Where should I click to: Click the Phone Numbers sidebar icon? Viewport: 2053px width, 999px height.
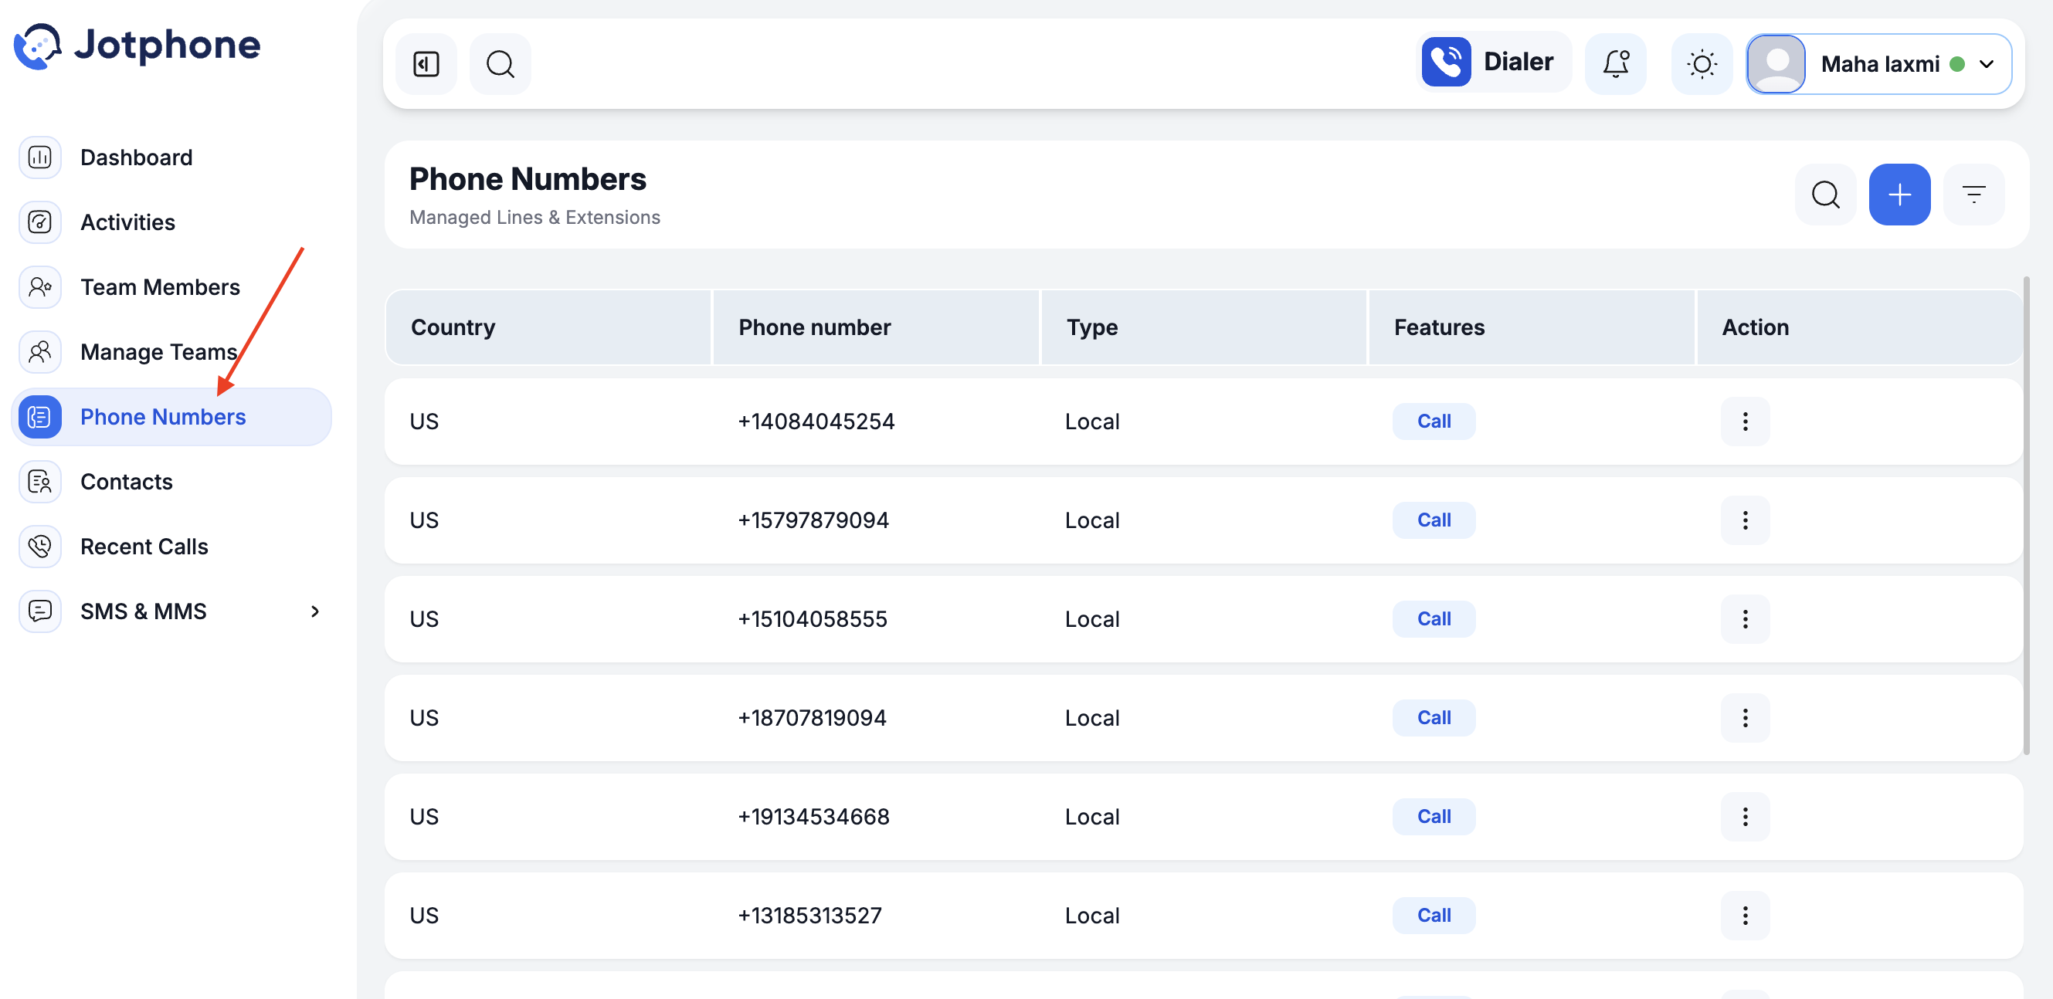(40, 417)
